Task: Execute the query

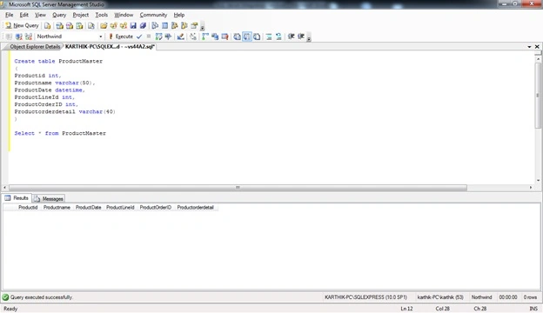Action: (121, 37)
